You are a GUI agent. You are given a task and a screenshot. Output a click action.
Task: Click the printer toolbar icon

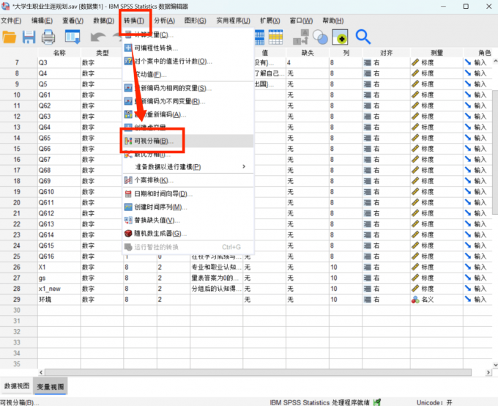(48, 37)
